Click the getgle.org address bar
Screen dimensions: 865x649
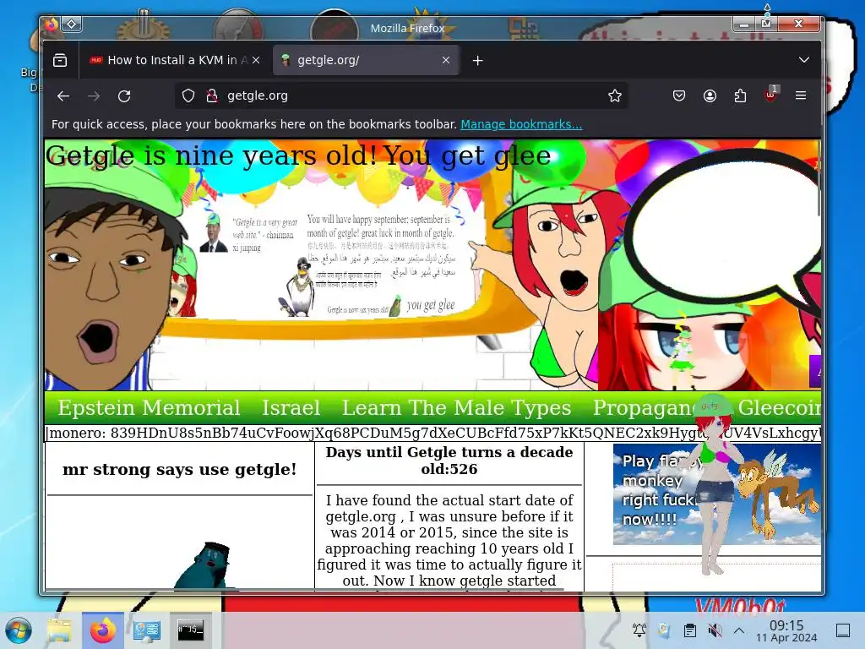point(401,96)
